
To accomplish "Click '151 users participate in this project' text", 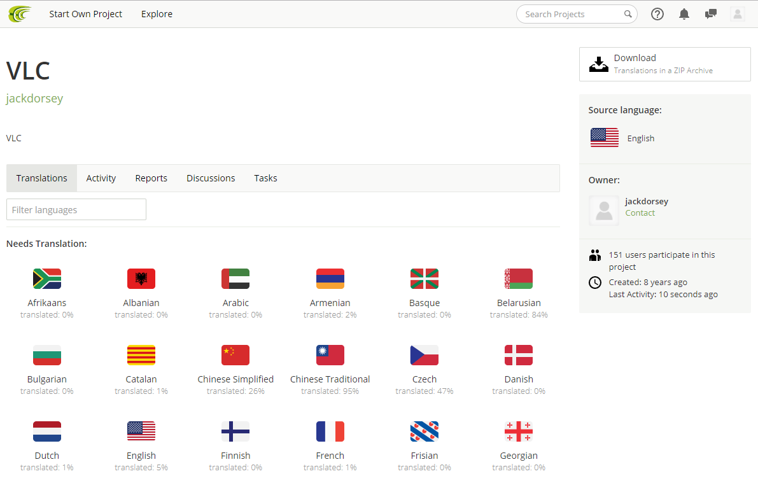I will 662,261.
